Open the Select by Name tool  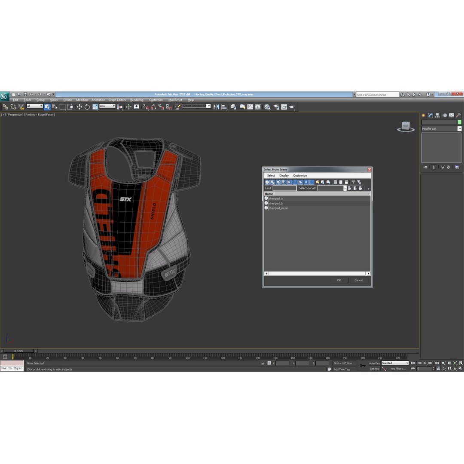tap(55, 107)
